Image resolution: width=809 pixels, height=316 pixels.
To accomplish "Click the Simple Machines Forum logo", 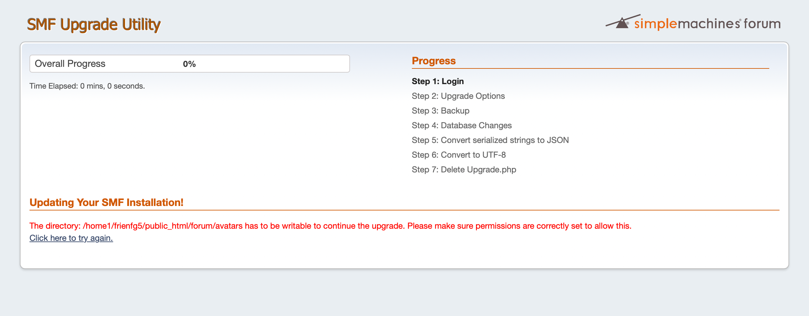I will pyautogui.click(x=693, y=22).
